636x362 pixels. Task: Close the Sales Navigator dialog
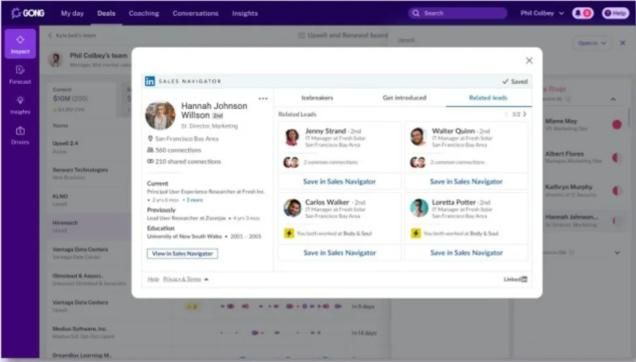[529, 60]
